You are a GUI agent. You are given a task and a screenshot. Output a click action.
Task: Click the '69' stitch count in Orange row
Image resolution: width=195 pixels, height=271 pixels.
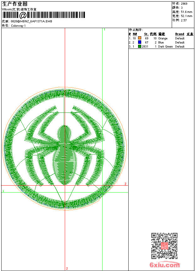point(147,38)
